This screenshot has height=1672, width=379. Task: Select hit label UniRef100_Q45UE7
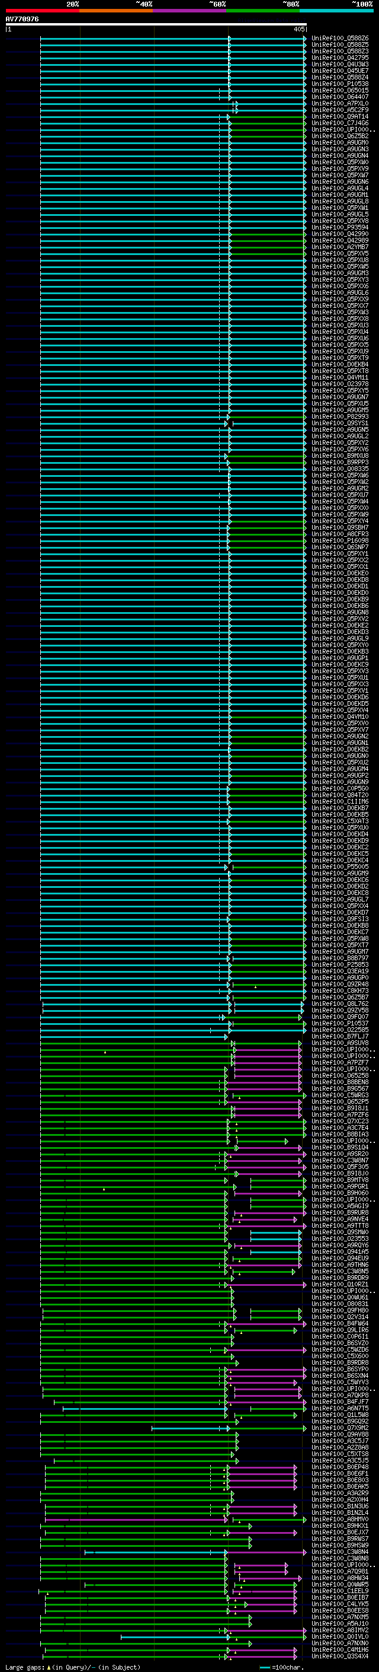click(340, 71)
